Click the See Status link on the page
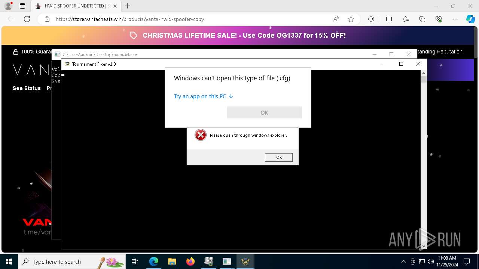This screenshot has width=479, height=269. tap(27, 88)
